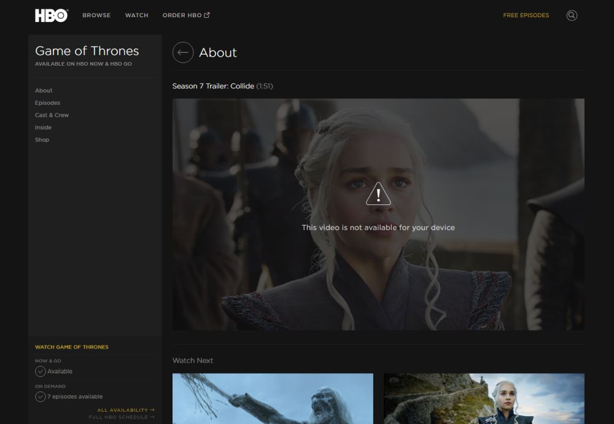
Task: Click the HBO logo
Action: coord(52,15)
